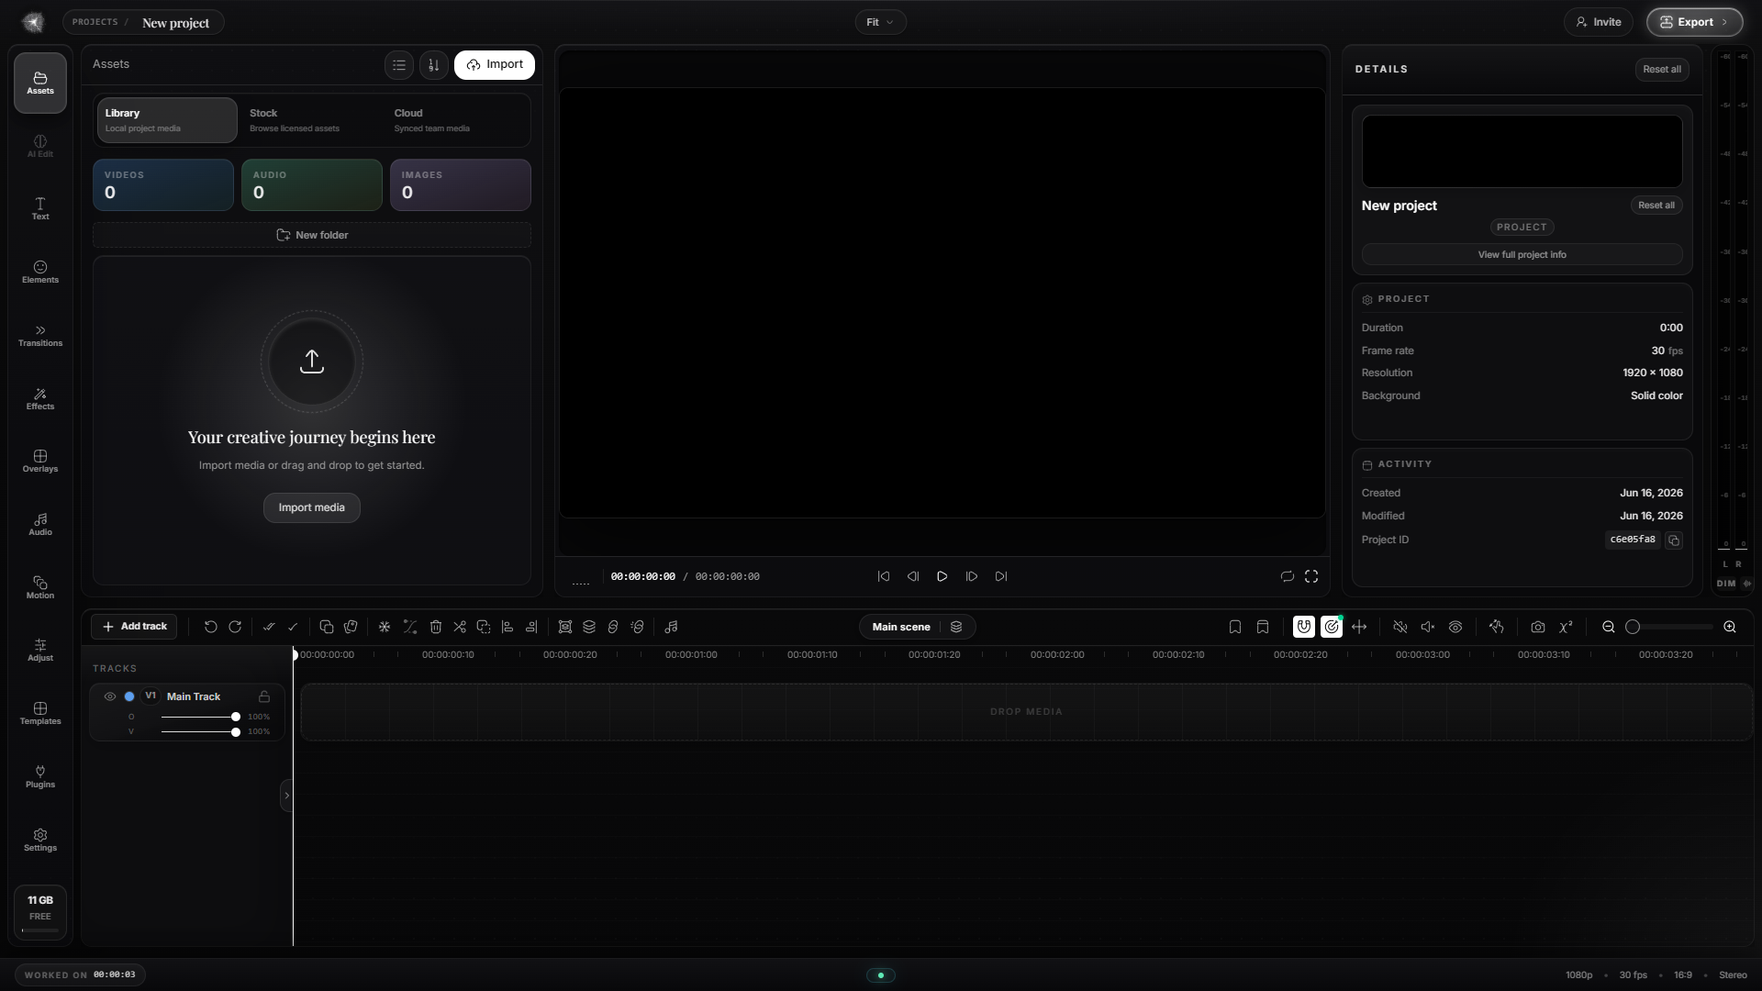Open the scene layers icon beside Main scene
Screen dimensions: 1762x991
click(x=956, y=627)
